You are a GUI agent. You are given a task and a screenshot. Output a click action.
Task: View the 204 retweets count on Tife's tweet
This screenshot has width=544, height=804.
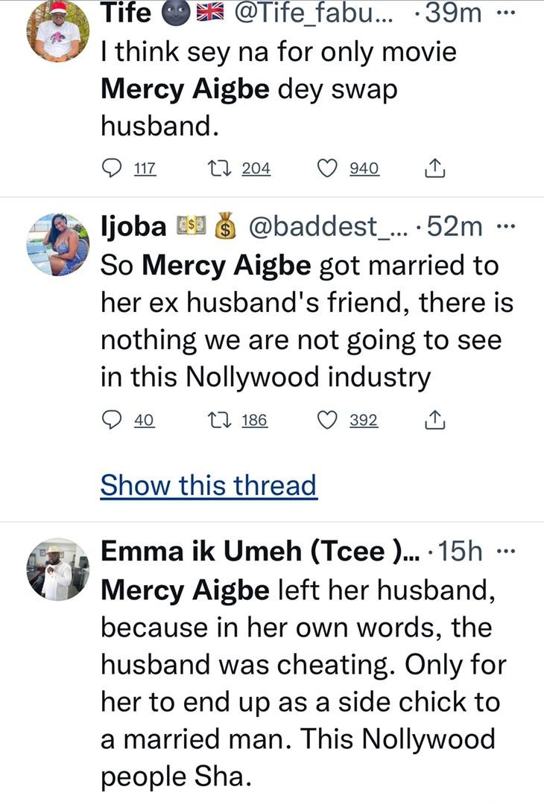pyautogui.click(x=256, y=170)
